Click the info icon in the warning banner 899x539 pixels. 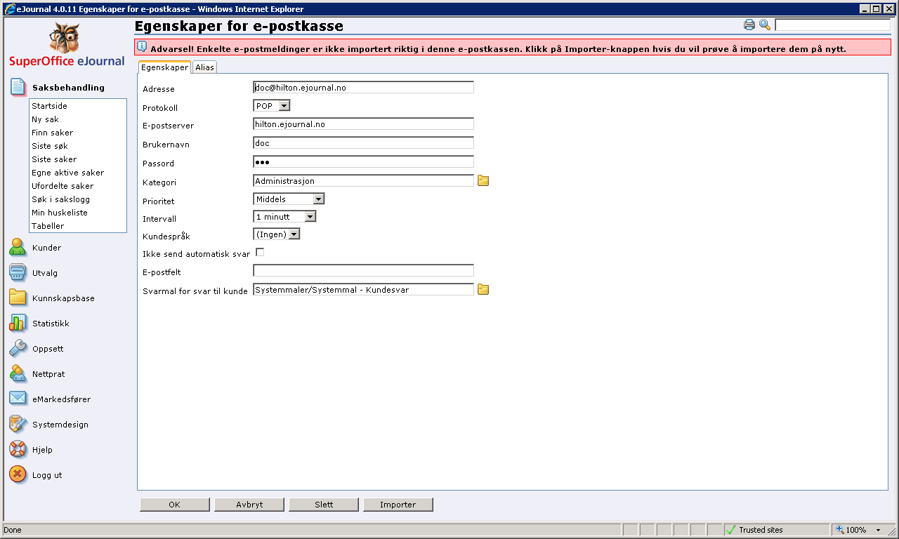[142, 47]
